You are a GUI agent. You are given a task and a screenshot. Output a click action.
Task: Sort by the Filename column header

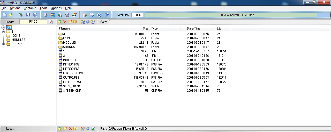[93, 29]
